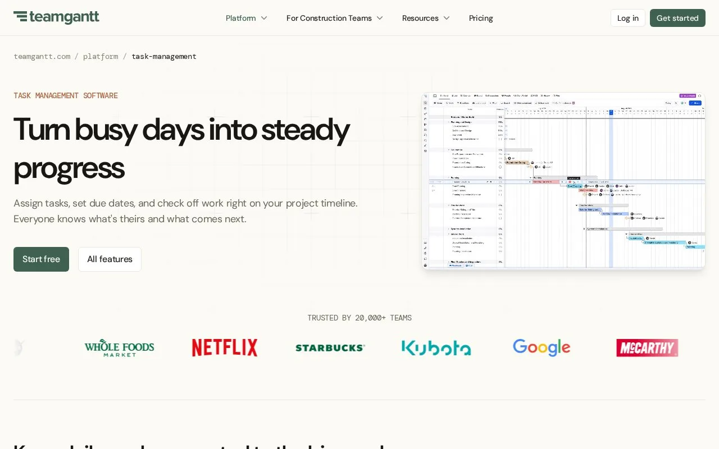Select the task-management breadcrumb text
The height and width of the screenshot is (449, 719).
164,56
